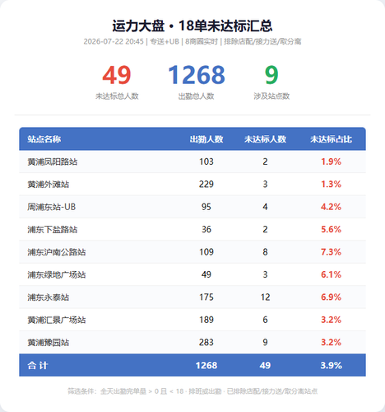Click attendance 103 in 黄浦凤阳路站 row

pos(206,162)
